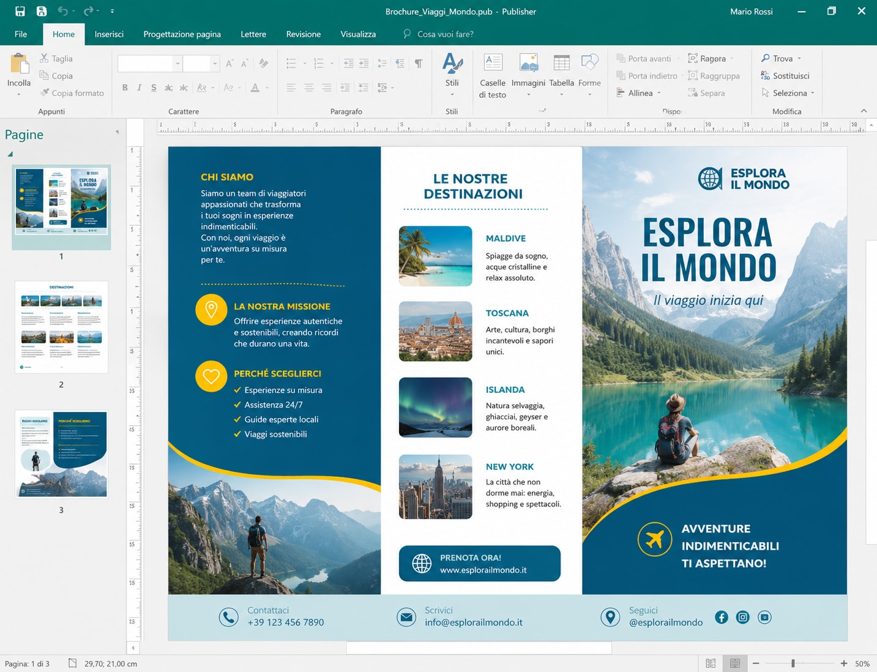
Task: Toggle align text left
Action: 291,88
